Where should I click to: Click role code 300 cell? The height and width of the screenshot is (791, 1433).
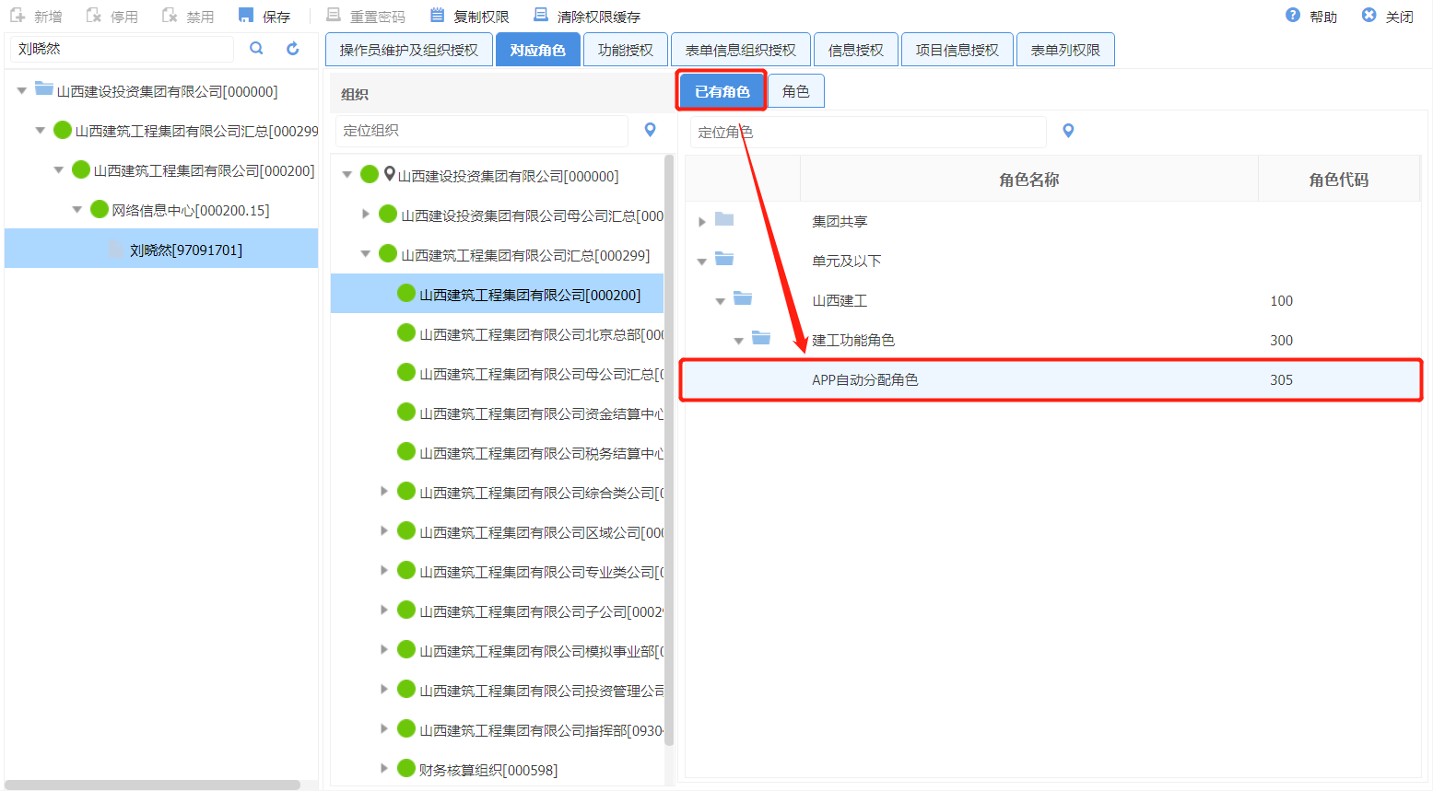pyautogui.click(x=1282, y=340)
